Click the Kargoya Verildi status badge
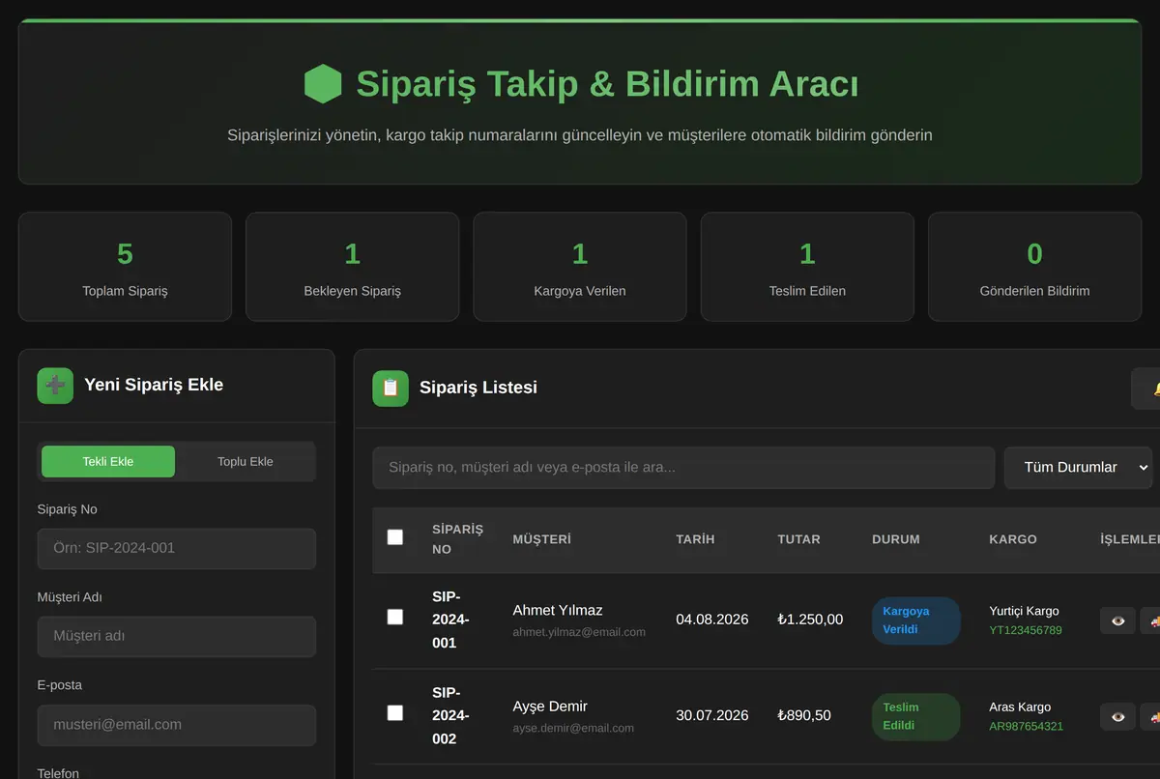The image size is (1160, 779). (916, 620)
